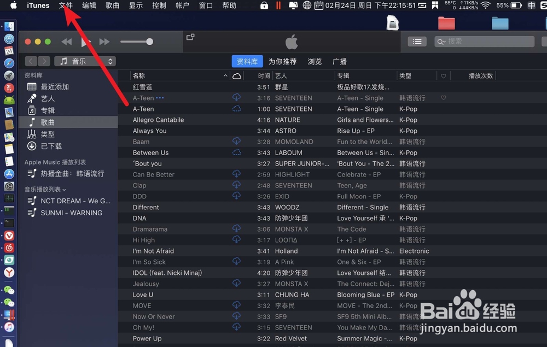Download Now Or Never via cloud icon
Viewport: 547px width, 347px height.
236,316
